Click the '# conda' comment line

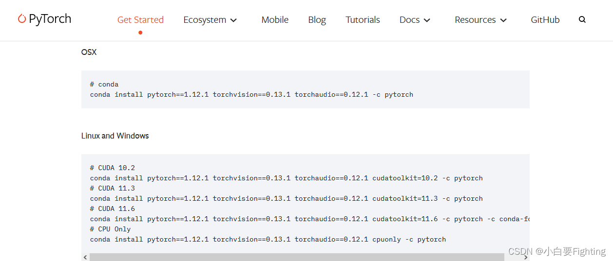104,84
